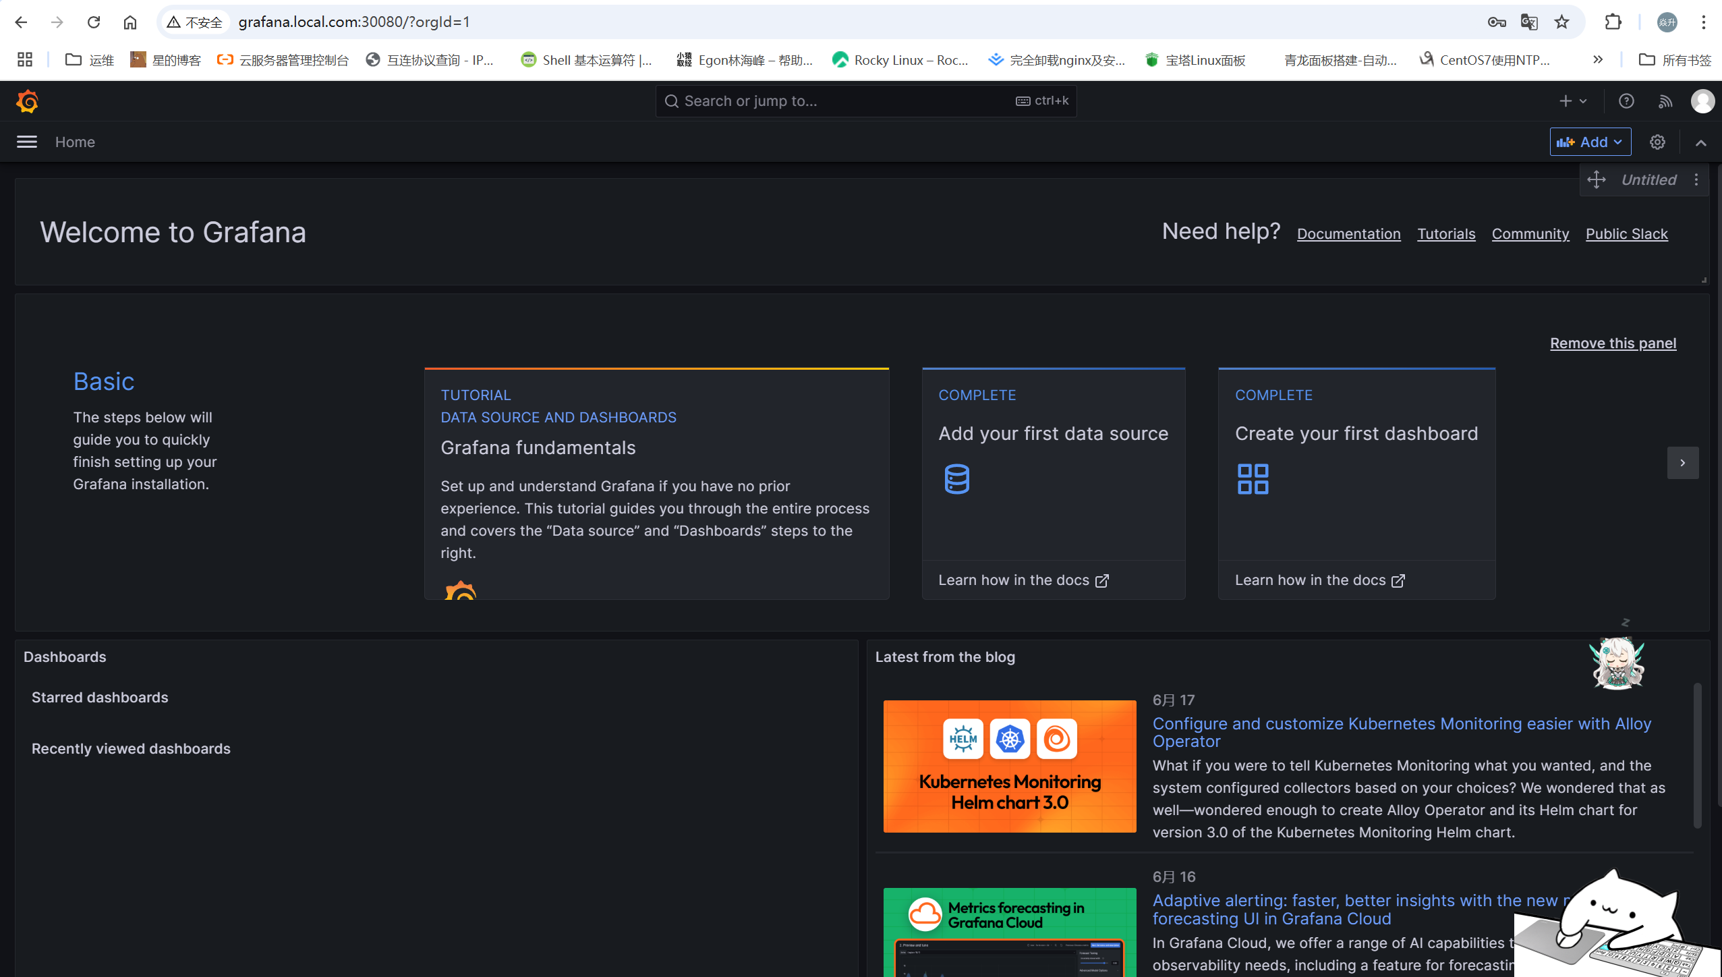Open the news RSS feed icon
Image resolution: width=1722 pixels, height=977 pixels.
[1665, 101]
